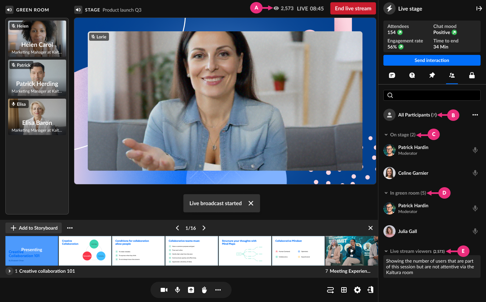Select Patrick Herding's green room video tile
Image resolution: width=486 pixels, height=302 pixels.
[37, 78]
